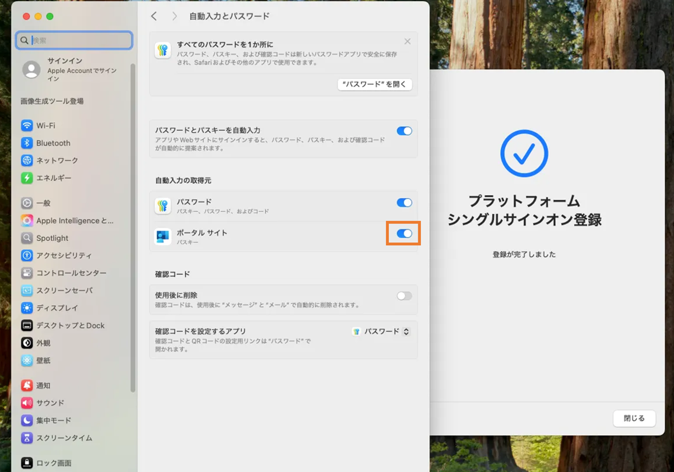The image size is (674, 472).
Task: Open the 集中モード moon icon
Action: click(27, 420)
